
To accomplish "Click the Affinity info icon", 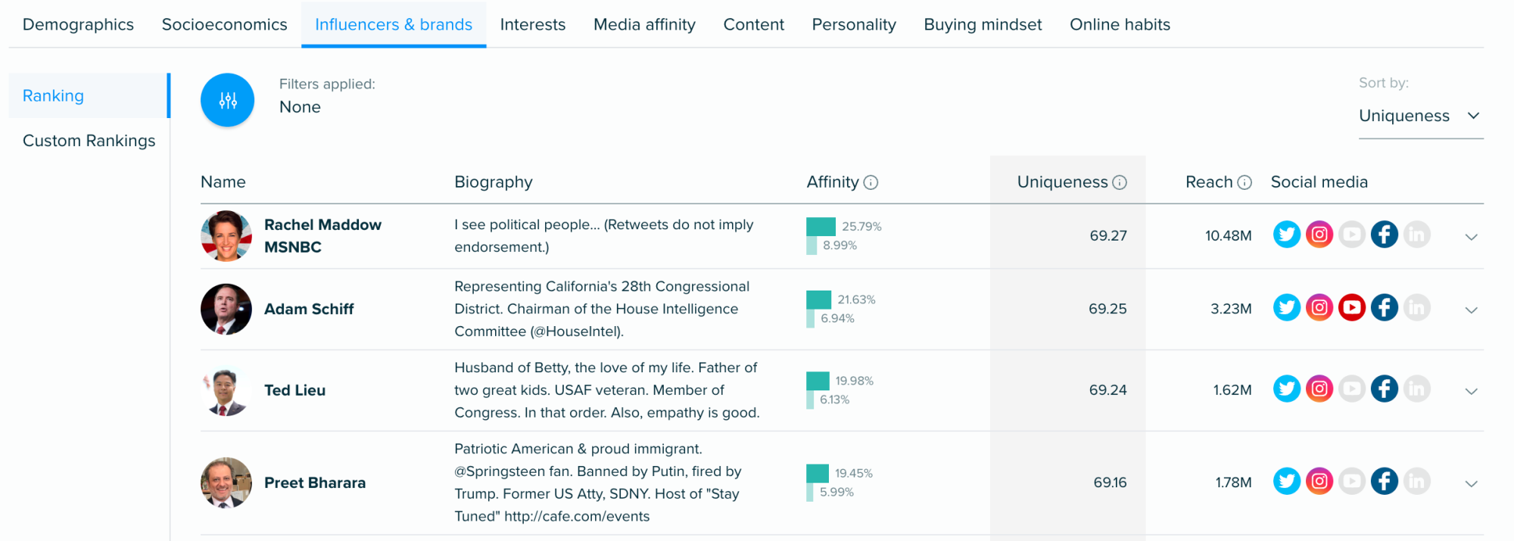I will [871, 182].
